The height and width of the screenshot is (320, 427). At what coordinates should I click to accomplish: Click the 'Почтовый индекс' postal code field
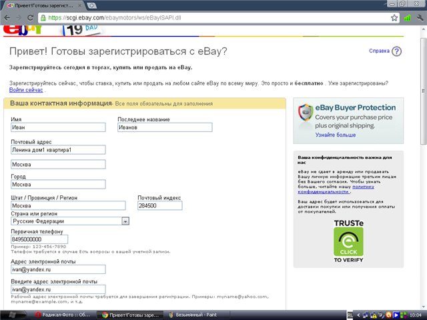(x=160, y=205)
